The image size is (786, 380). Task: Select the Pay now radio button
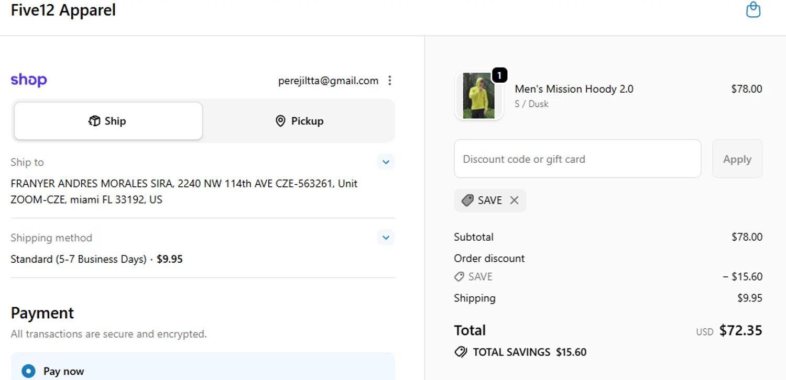(28, 371)
